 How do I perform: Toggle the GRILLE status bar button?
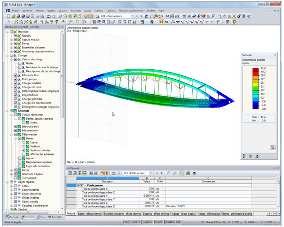pos(136,222)
